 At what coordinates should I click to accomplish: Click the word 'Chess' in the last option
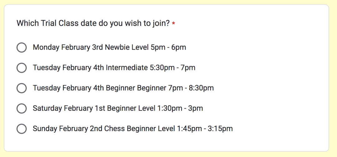114,129
